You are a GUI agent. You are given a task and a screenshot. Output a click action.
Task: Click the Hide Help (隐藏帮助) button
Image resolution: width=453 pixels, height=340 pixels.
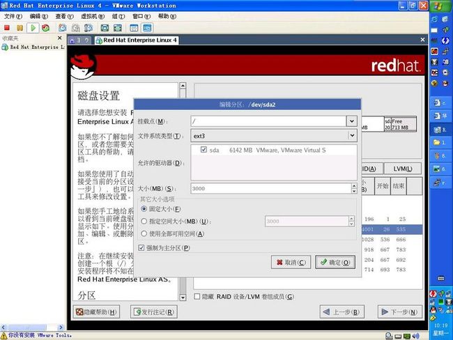(x=96, y=312)
